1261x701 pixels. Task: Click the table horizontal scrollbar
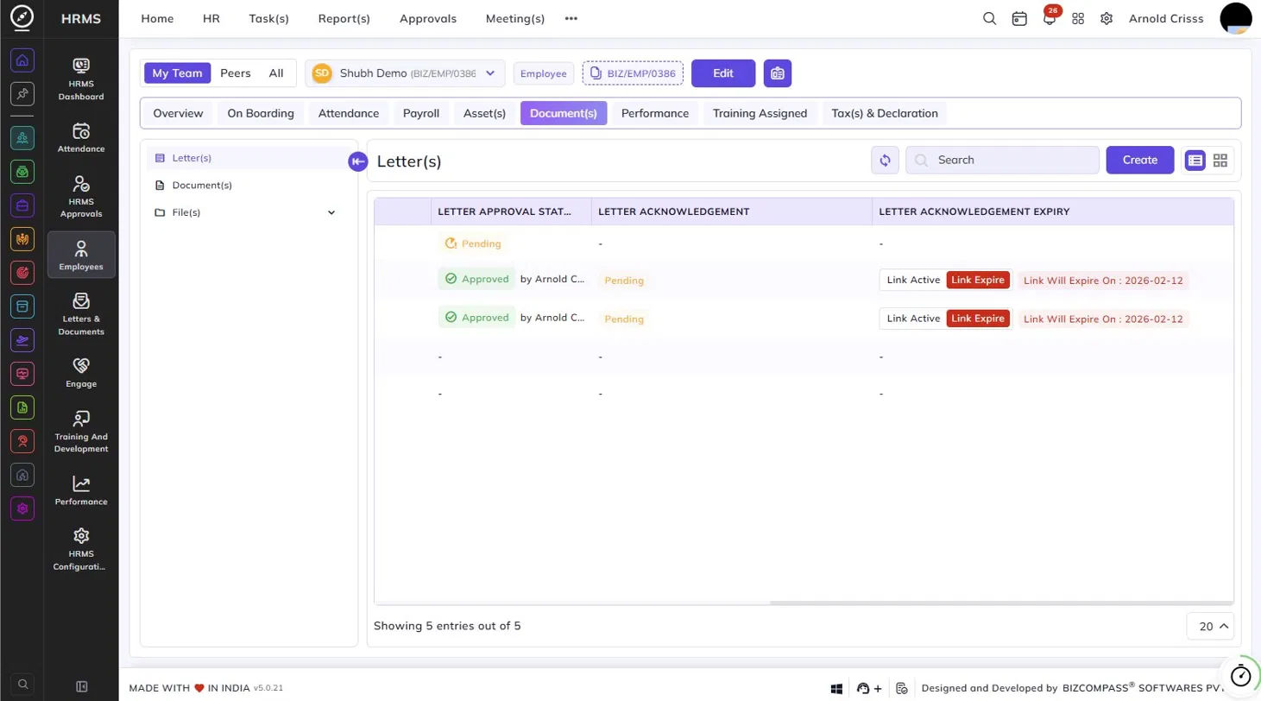click(1001, 603)
